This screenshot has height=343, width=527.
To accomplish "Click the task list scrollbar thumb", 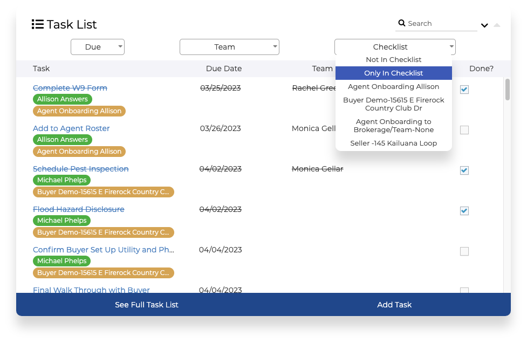I will [x=508, y=90].
